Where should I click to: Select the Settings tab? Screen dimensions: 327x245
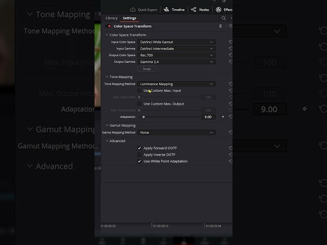click(129, 18)
